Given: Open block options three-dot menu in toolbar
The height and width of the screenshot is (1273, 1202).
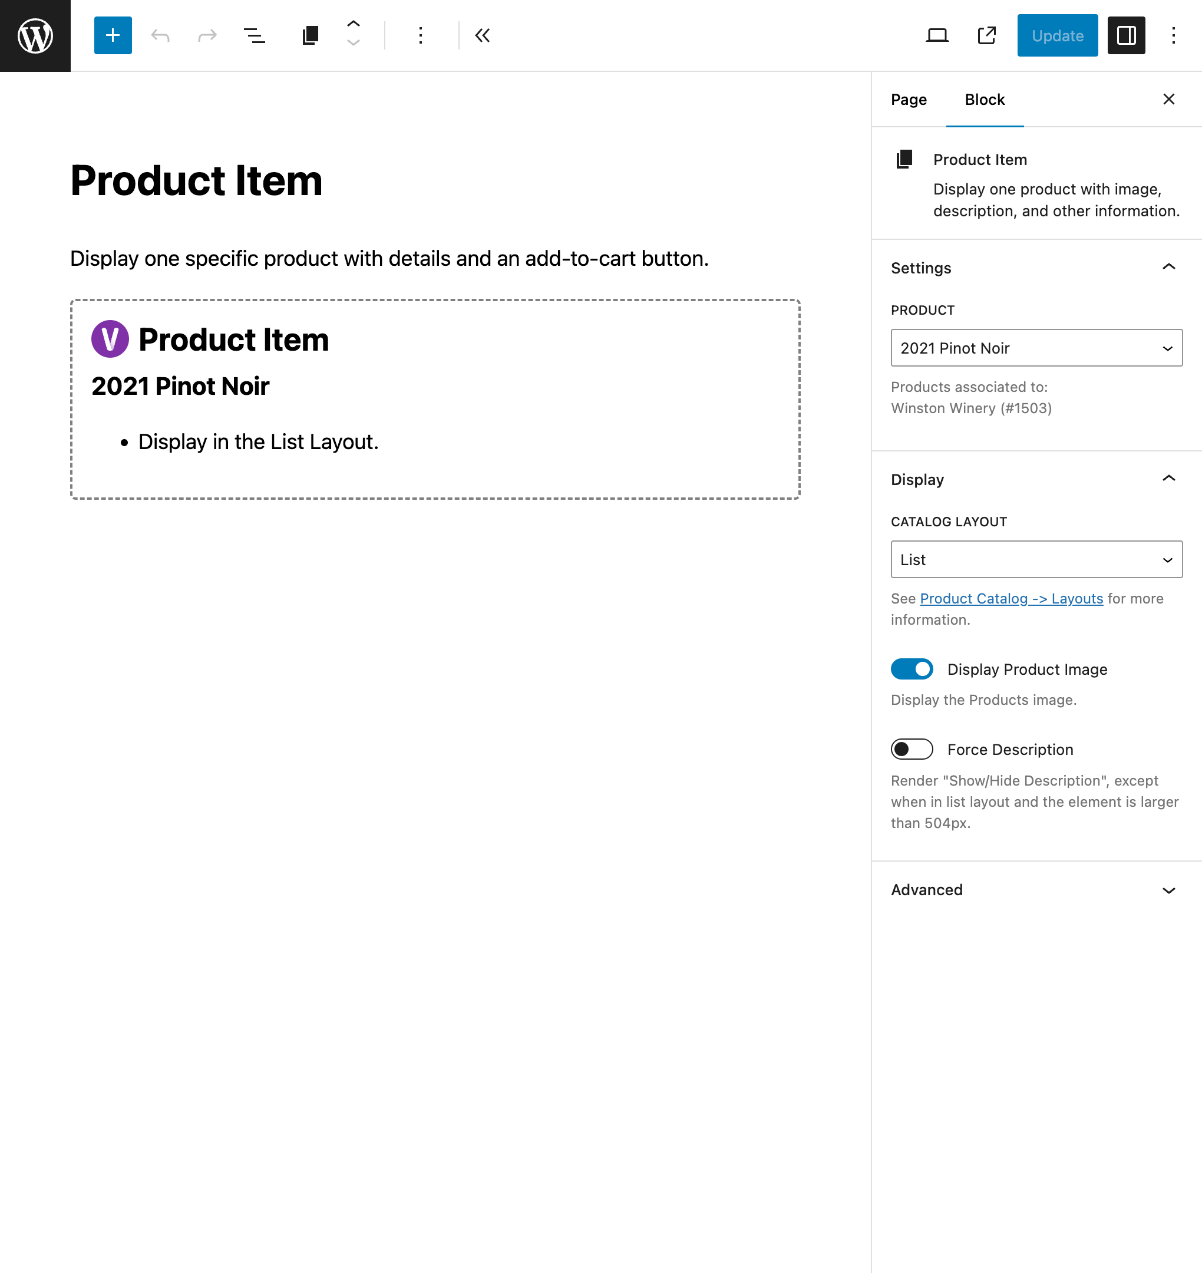Looking at the screenshot, I should pyautogui.click(x=420, y=35).
